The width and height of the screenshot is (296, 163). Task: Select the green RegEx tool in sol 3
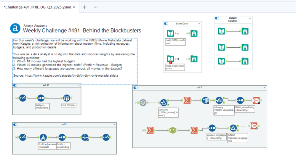click(173, 130)
